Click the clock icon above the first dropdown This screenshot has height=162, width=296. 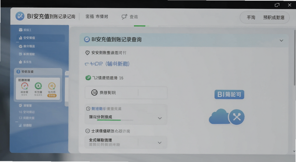(88, 109)
